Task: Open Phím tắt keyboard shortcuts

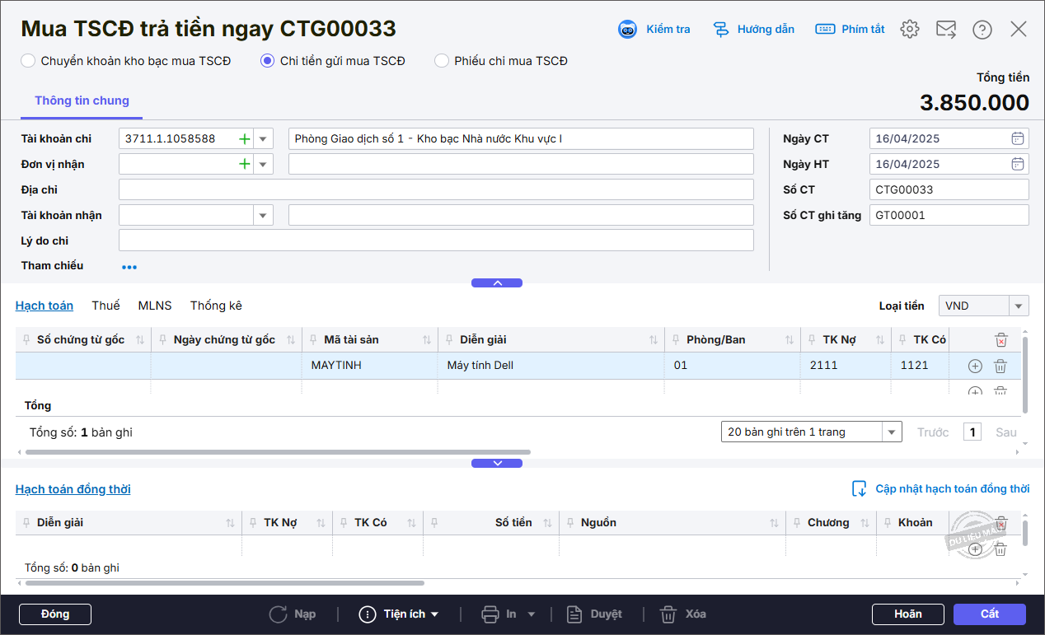Action: pos(825,30)
